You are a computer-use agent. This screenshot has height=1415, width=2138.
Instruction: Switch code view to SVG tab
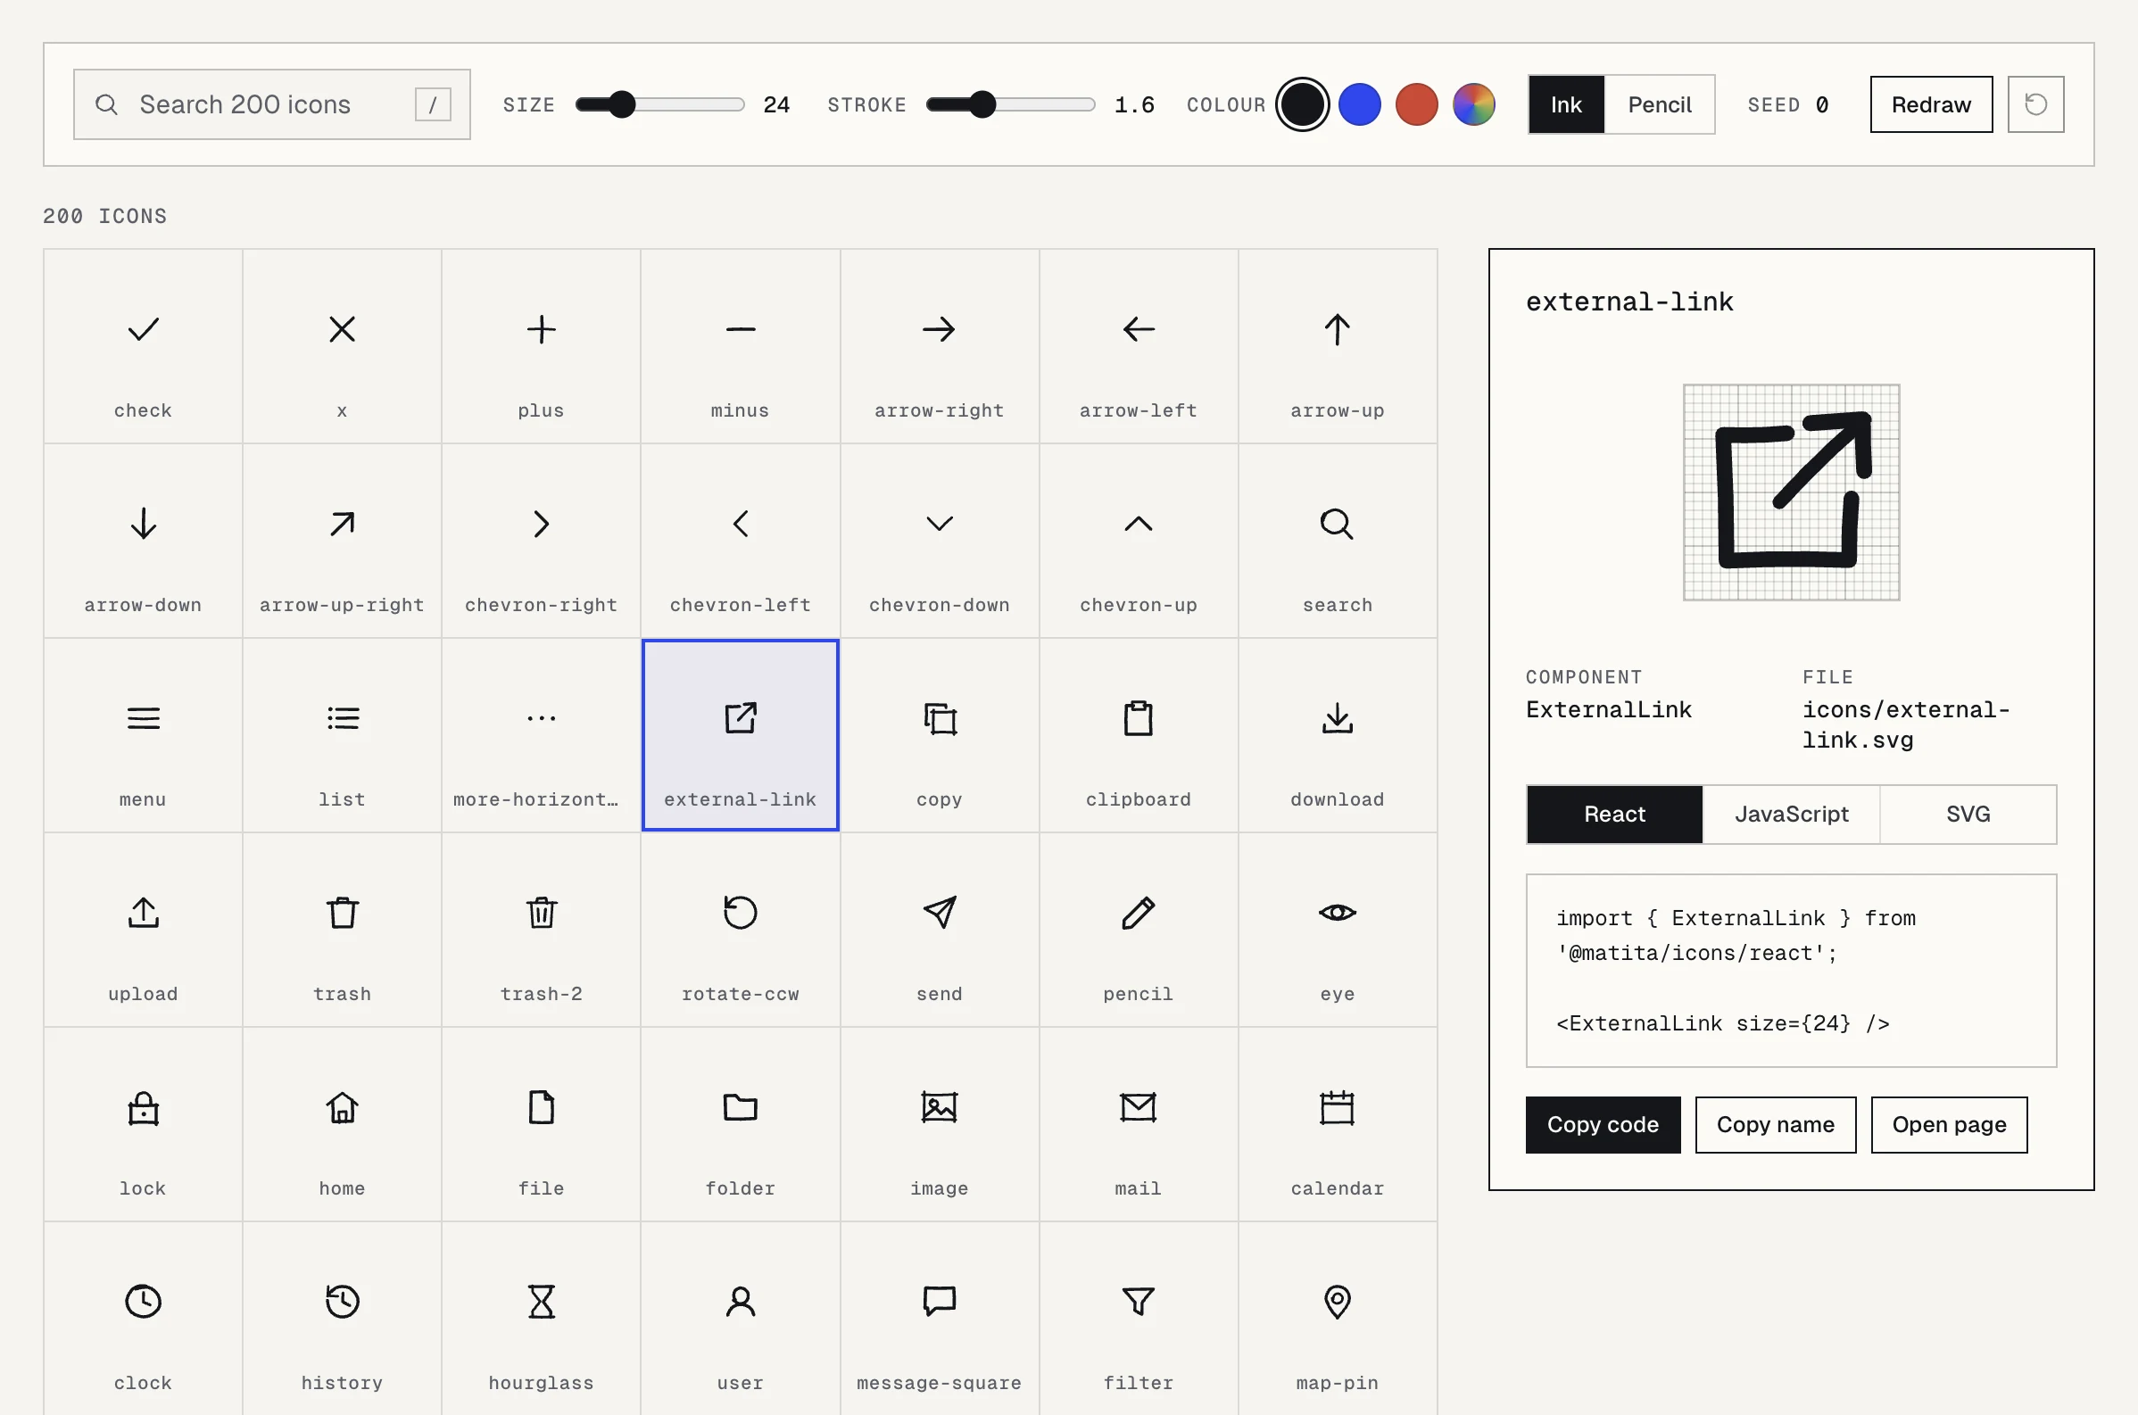[x=1968, y=814]
